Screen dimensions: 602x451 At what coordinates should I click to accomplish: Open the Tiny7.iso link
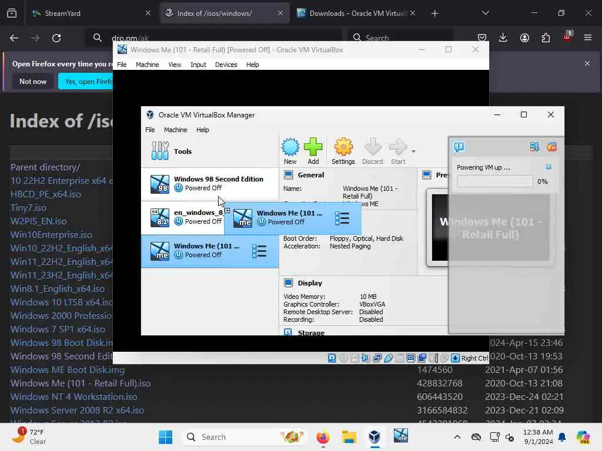click(x=28, y=208)
